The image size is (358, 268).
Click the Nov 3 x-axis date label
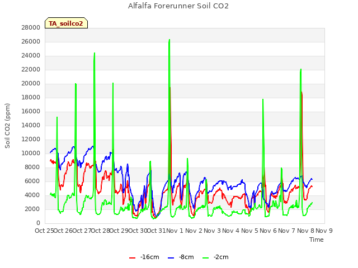[x=213, y=231]
